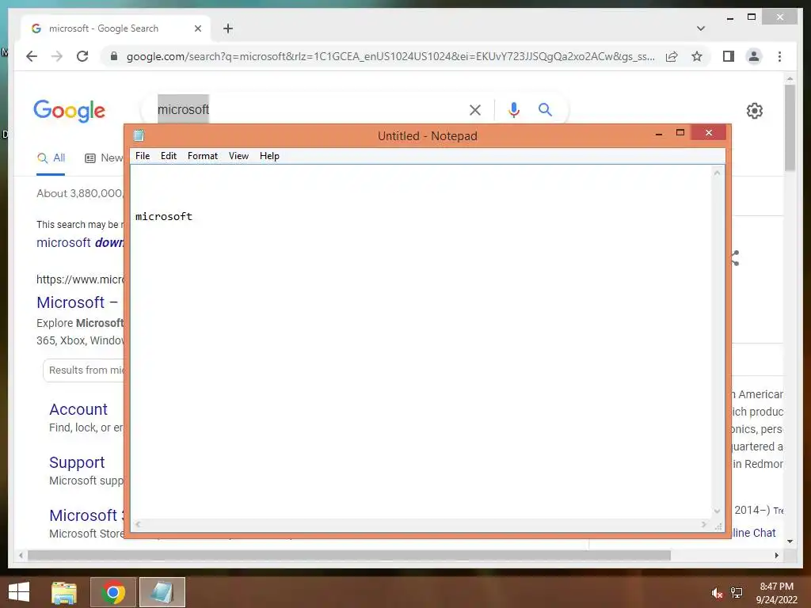811x608 pixels.
Task: Reload the Google search page
Action: (x=82, y=56)
